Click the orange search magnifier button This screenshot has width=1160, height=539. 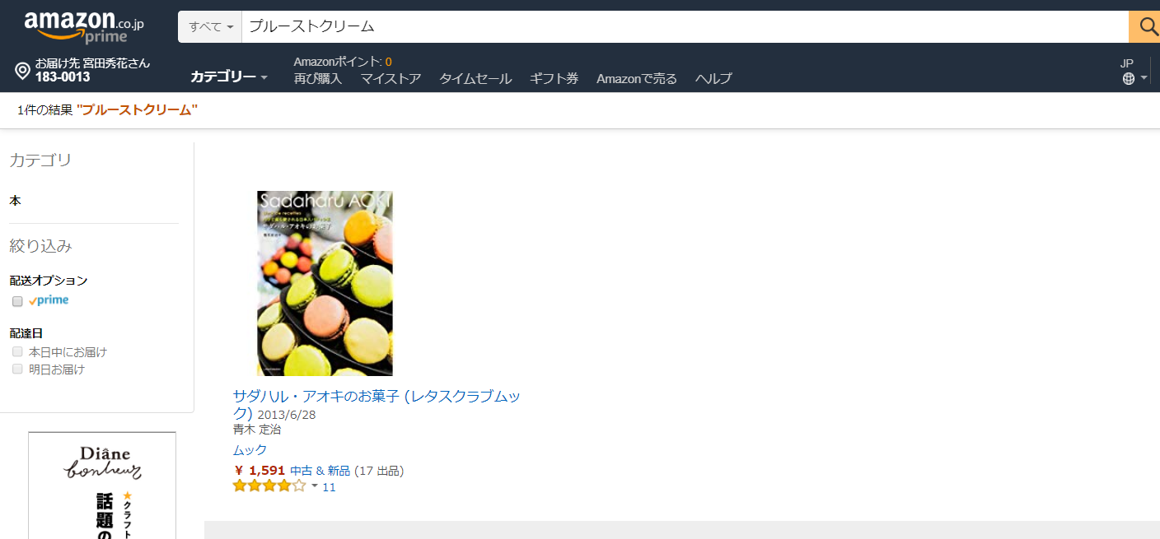pyautogui.click(x=1145, y=26)
